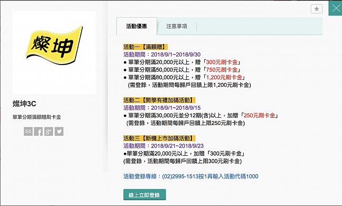The image size is (342, 206).
Task: Click the 250元刷卡金 reward text
Action: click(x=259, y=115)
